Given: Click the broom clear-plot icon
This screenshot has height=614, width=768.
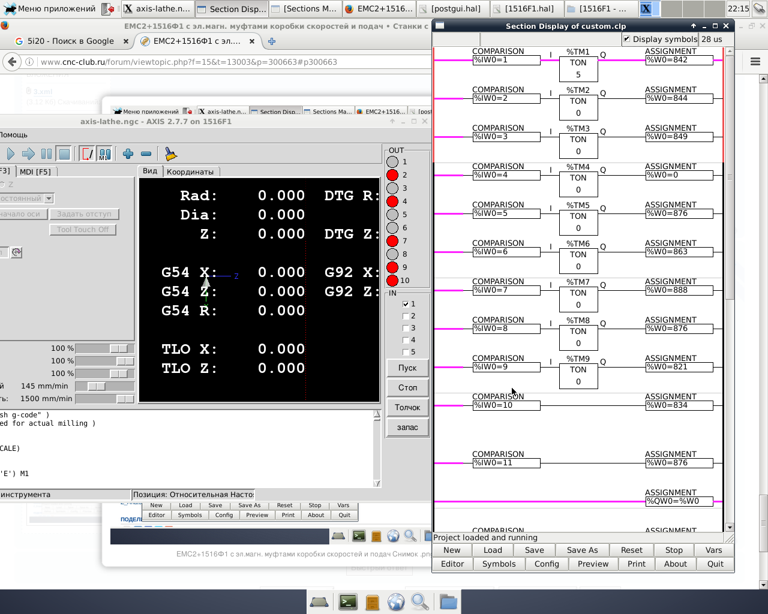Looking at the screenshot, I should click(x=171, y=154).
